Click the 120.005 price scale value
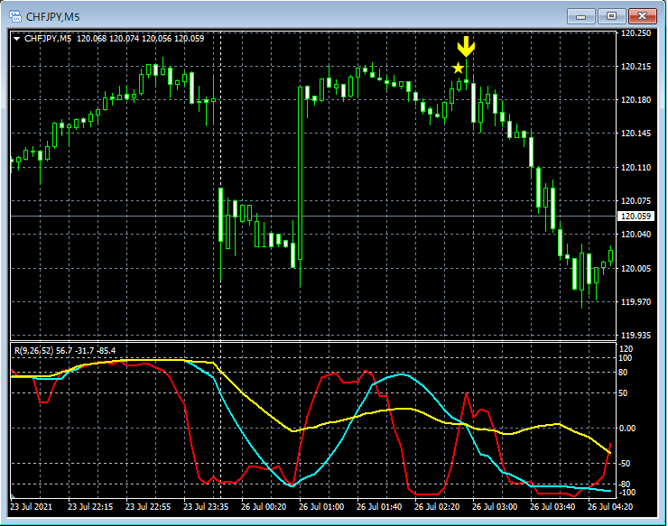 click(636, 268)
